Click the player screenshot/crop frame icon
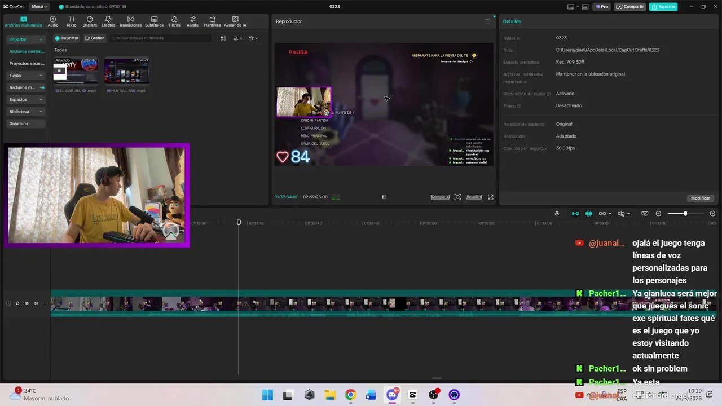 [457, 197]
